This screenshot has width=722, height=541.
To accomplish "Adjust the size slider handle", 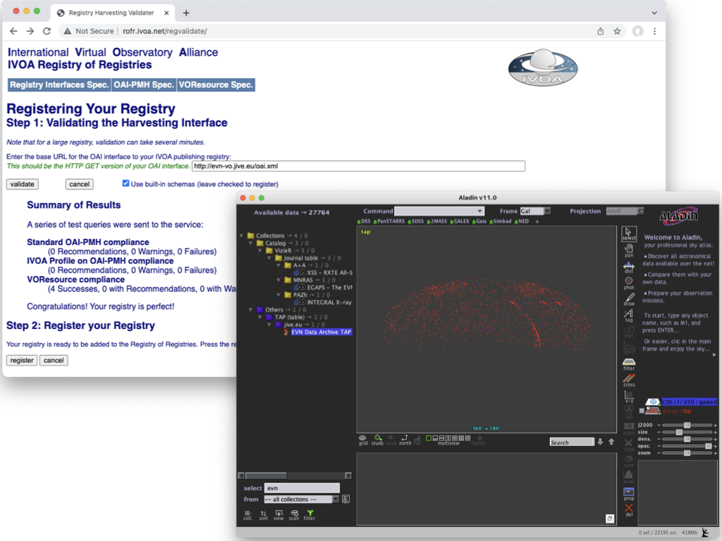I will [x=679, y=432].
